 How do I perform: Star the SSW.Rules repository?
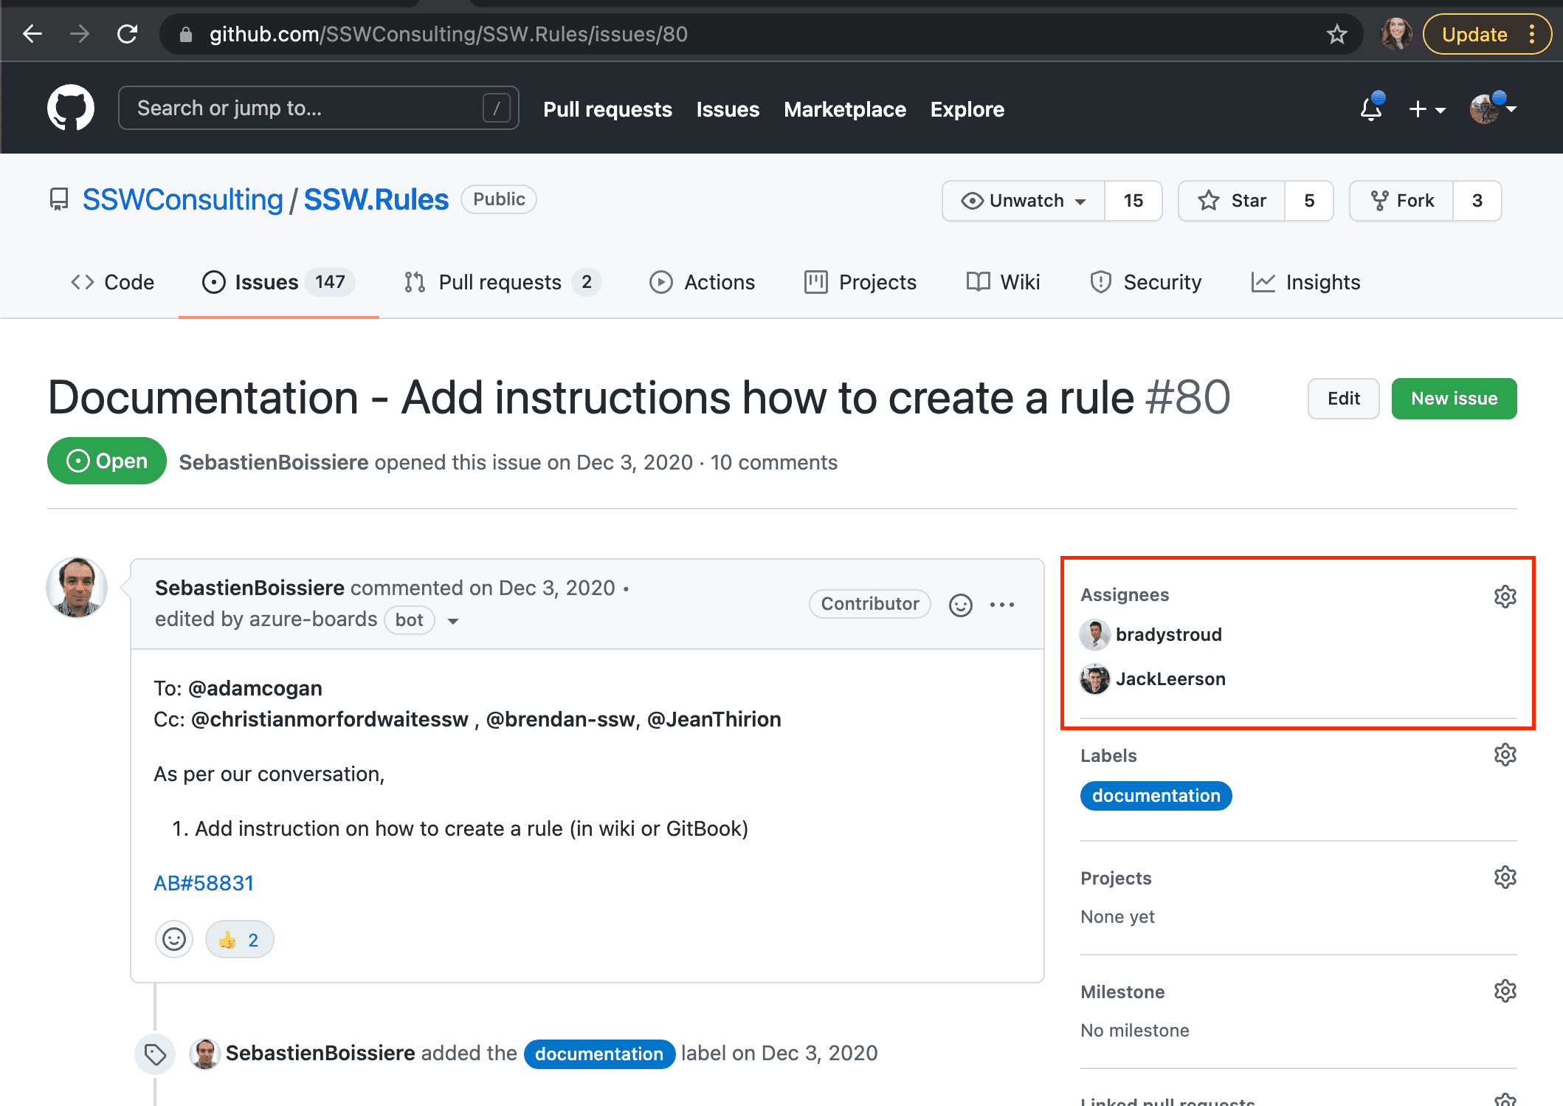1232,201
